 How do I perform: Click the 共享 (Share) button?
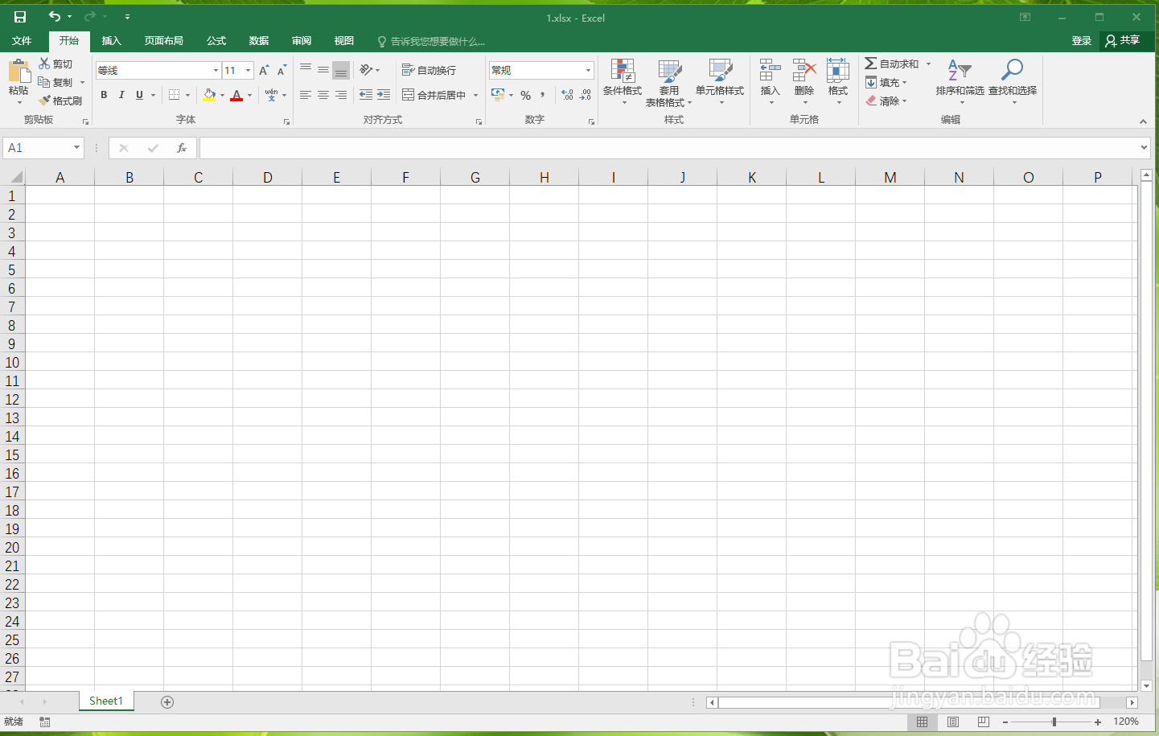(1124, 40)
